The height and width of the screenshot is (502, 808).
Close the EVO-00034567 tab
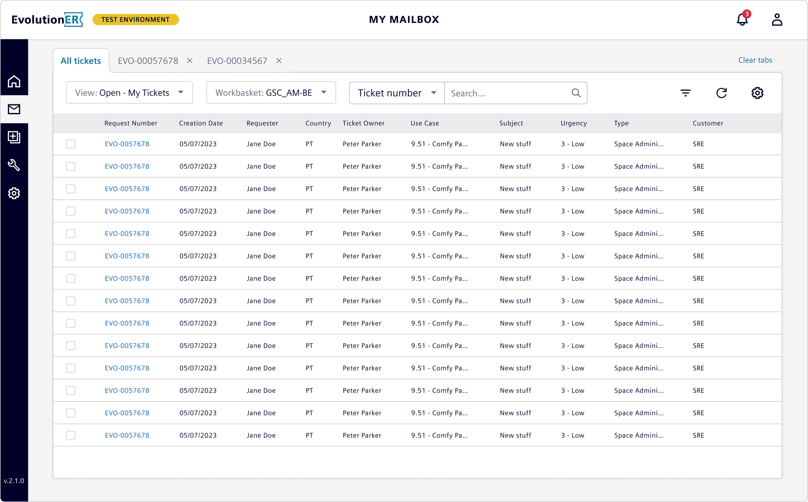click(x=279, y=61)
